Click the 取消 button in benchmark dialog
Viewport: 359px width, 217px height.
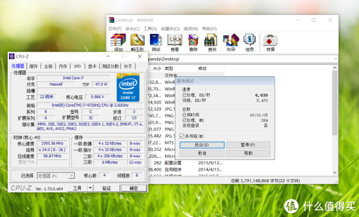point(202,153)
